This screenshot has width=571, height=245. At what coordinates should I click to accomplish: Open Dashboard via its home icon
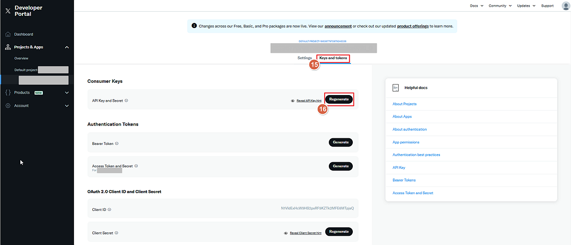pos(8,35)
